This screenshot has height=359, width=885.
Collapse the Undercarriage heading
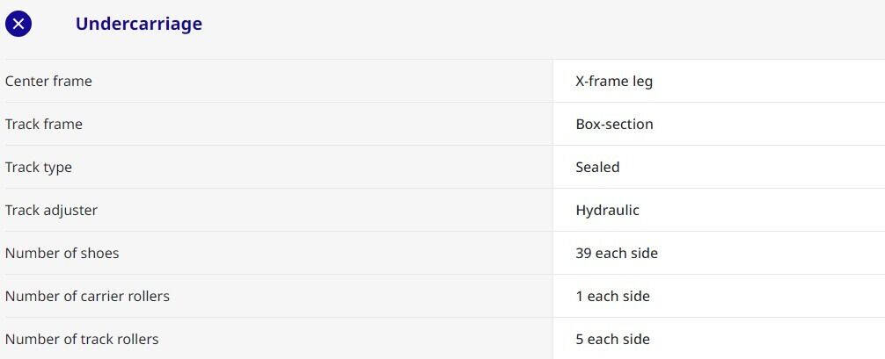point(138,24)
